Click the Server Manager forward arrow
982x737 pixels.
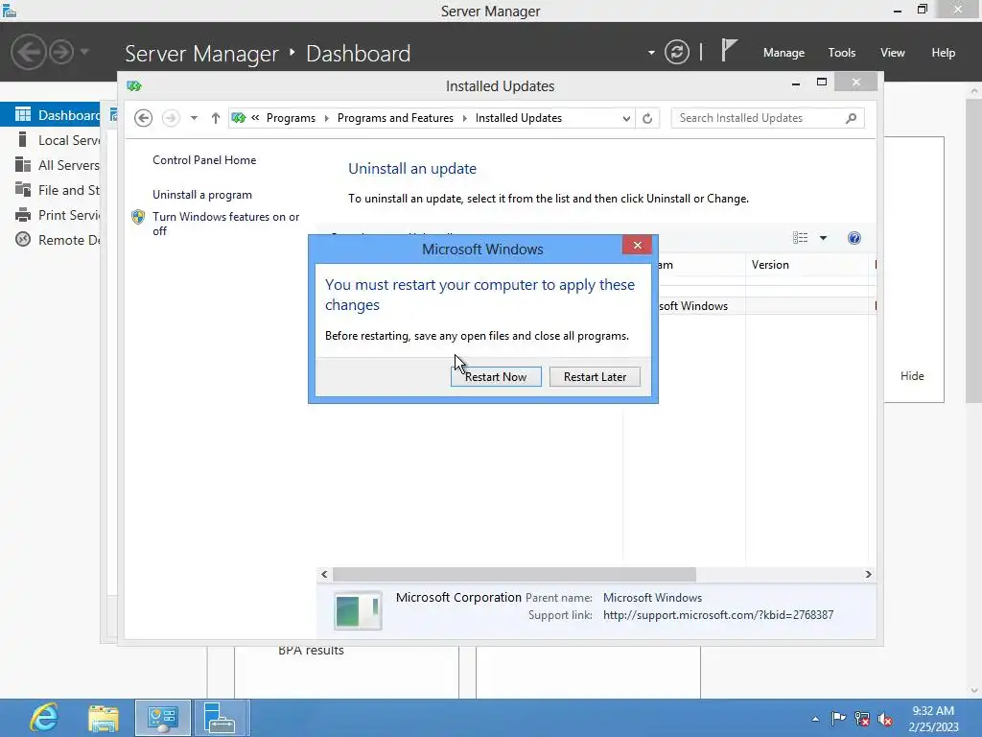point(61,52)
